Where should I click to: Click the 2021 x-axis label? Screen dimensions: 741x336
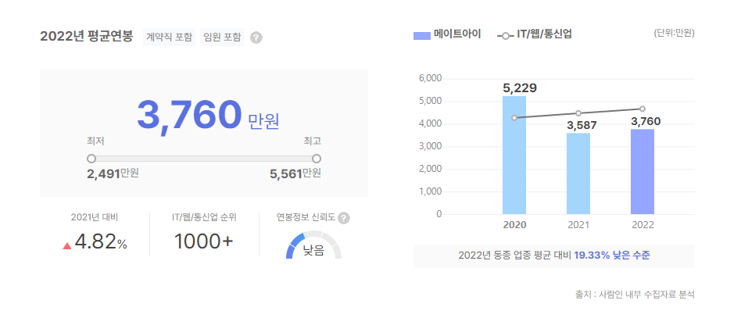(578, 225)
